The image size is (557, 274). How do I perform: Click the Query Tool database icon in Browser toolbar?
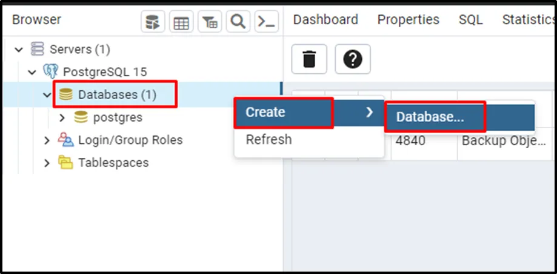coord(153,22)
